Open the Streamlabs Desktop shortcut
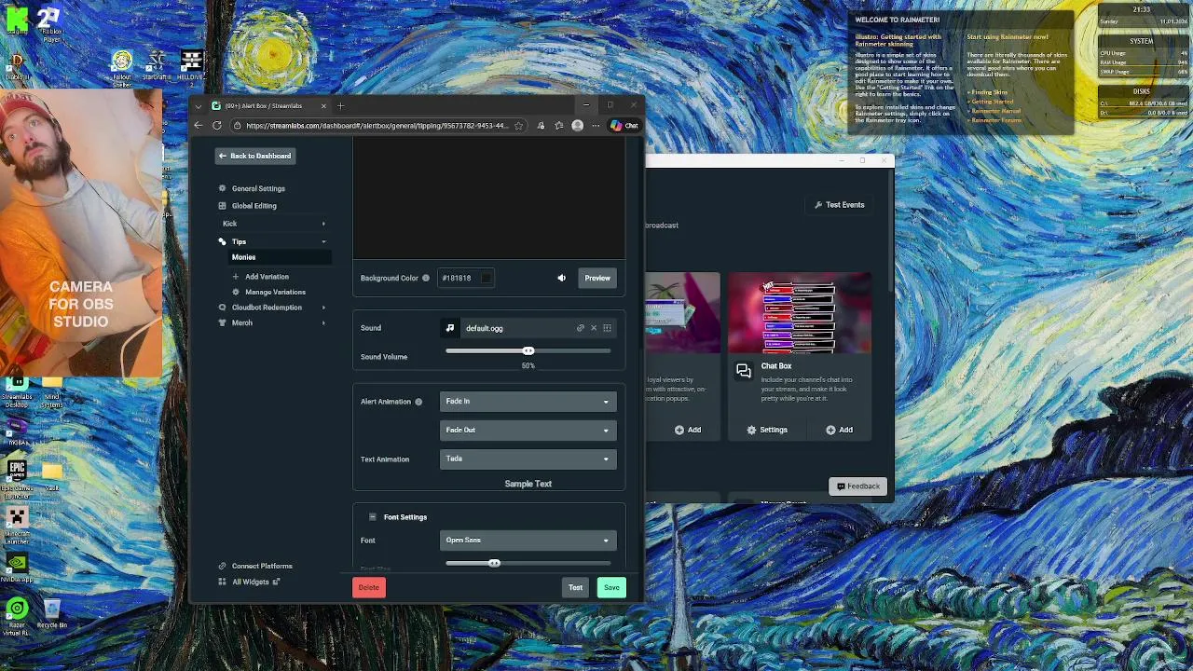The image size is (1193, 671). [17, 391]
